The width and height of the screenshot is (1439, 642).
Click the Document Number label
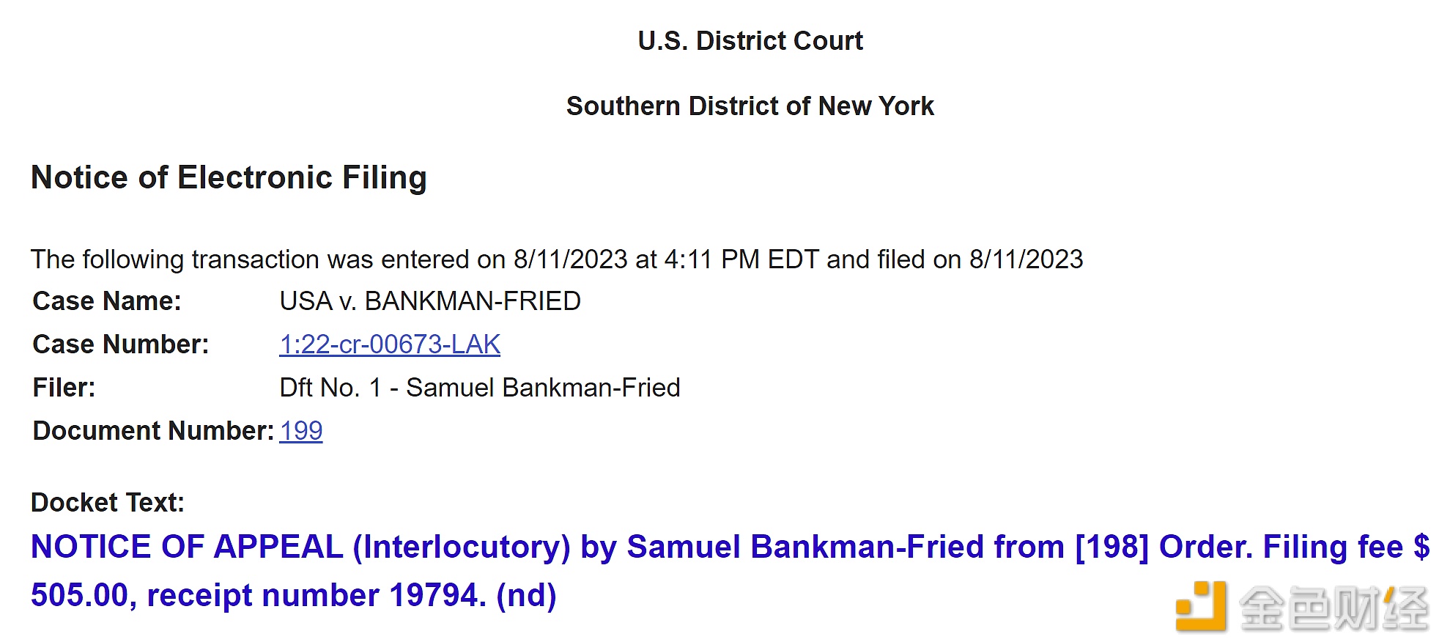(x=153, y=431)
